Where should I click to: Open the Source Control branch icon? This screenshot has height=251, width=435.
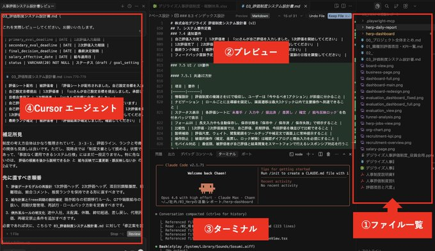(396, 6)
